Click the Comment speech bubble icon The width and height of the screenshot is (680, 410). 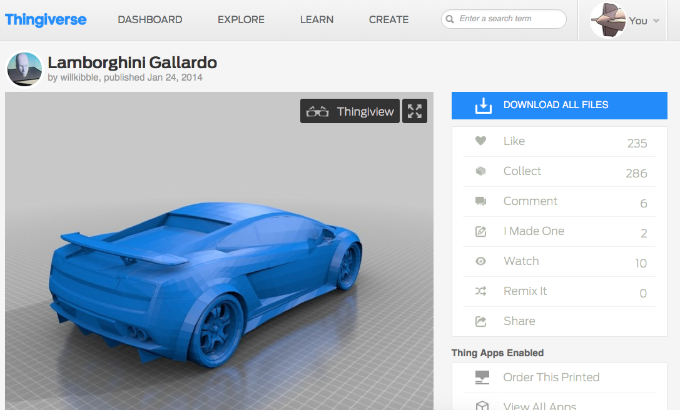(480, 201)
